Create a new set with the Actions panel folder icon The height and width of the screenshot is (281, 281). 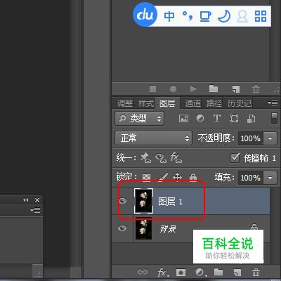click(x=214, y=89)
